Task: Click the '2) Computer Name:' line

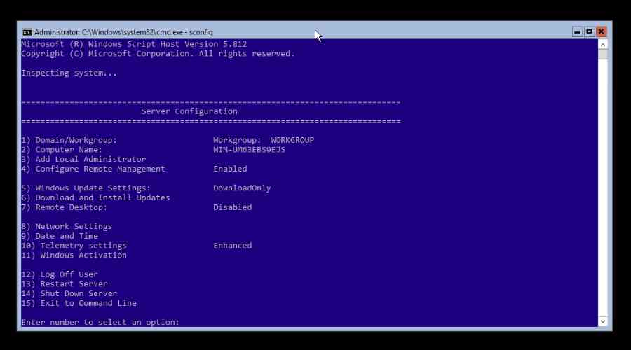Action: 62,150
